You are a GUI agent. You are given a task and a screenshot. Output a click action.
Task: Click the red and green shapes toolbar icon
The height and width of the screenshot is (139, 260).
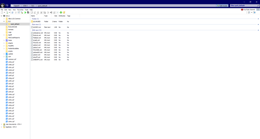tap(22, 12)
